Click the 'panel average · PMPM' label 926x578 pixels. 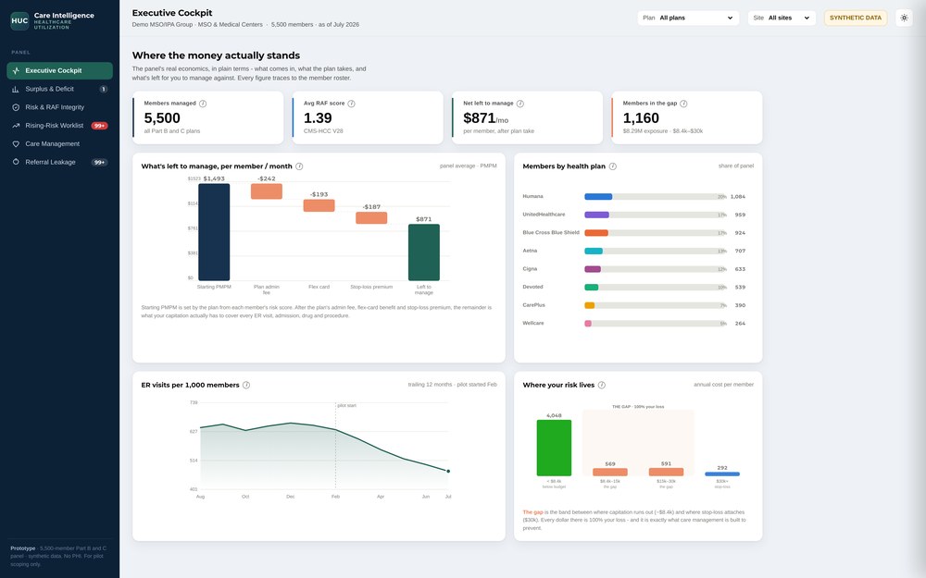click(469, 166)
